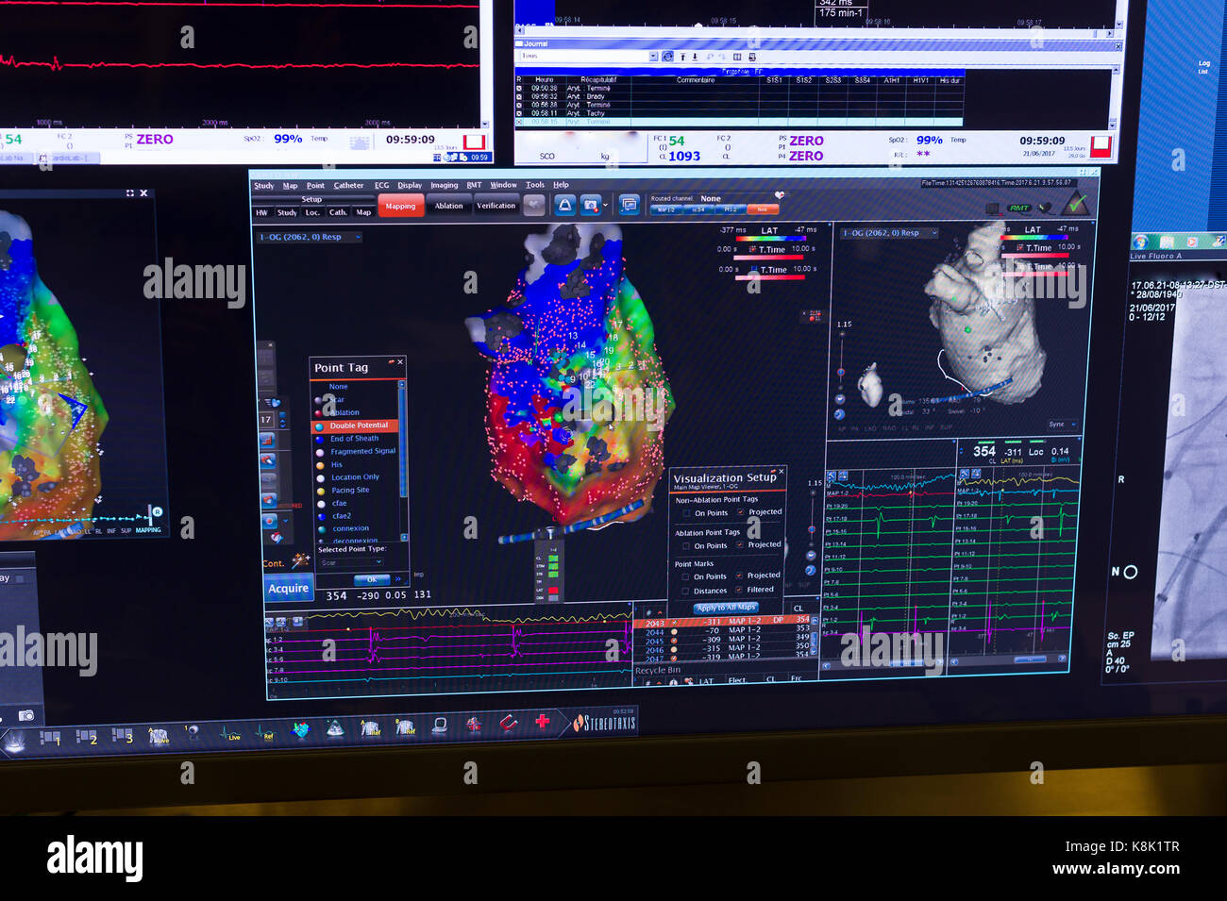This screenshot has height=901, width=1227.
Task: Open right viewer 1-OG Resp dropdown
Action: 889,233
